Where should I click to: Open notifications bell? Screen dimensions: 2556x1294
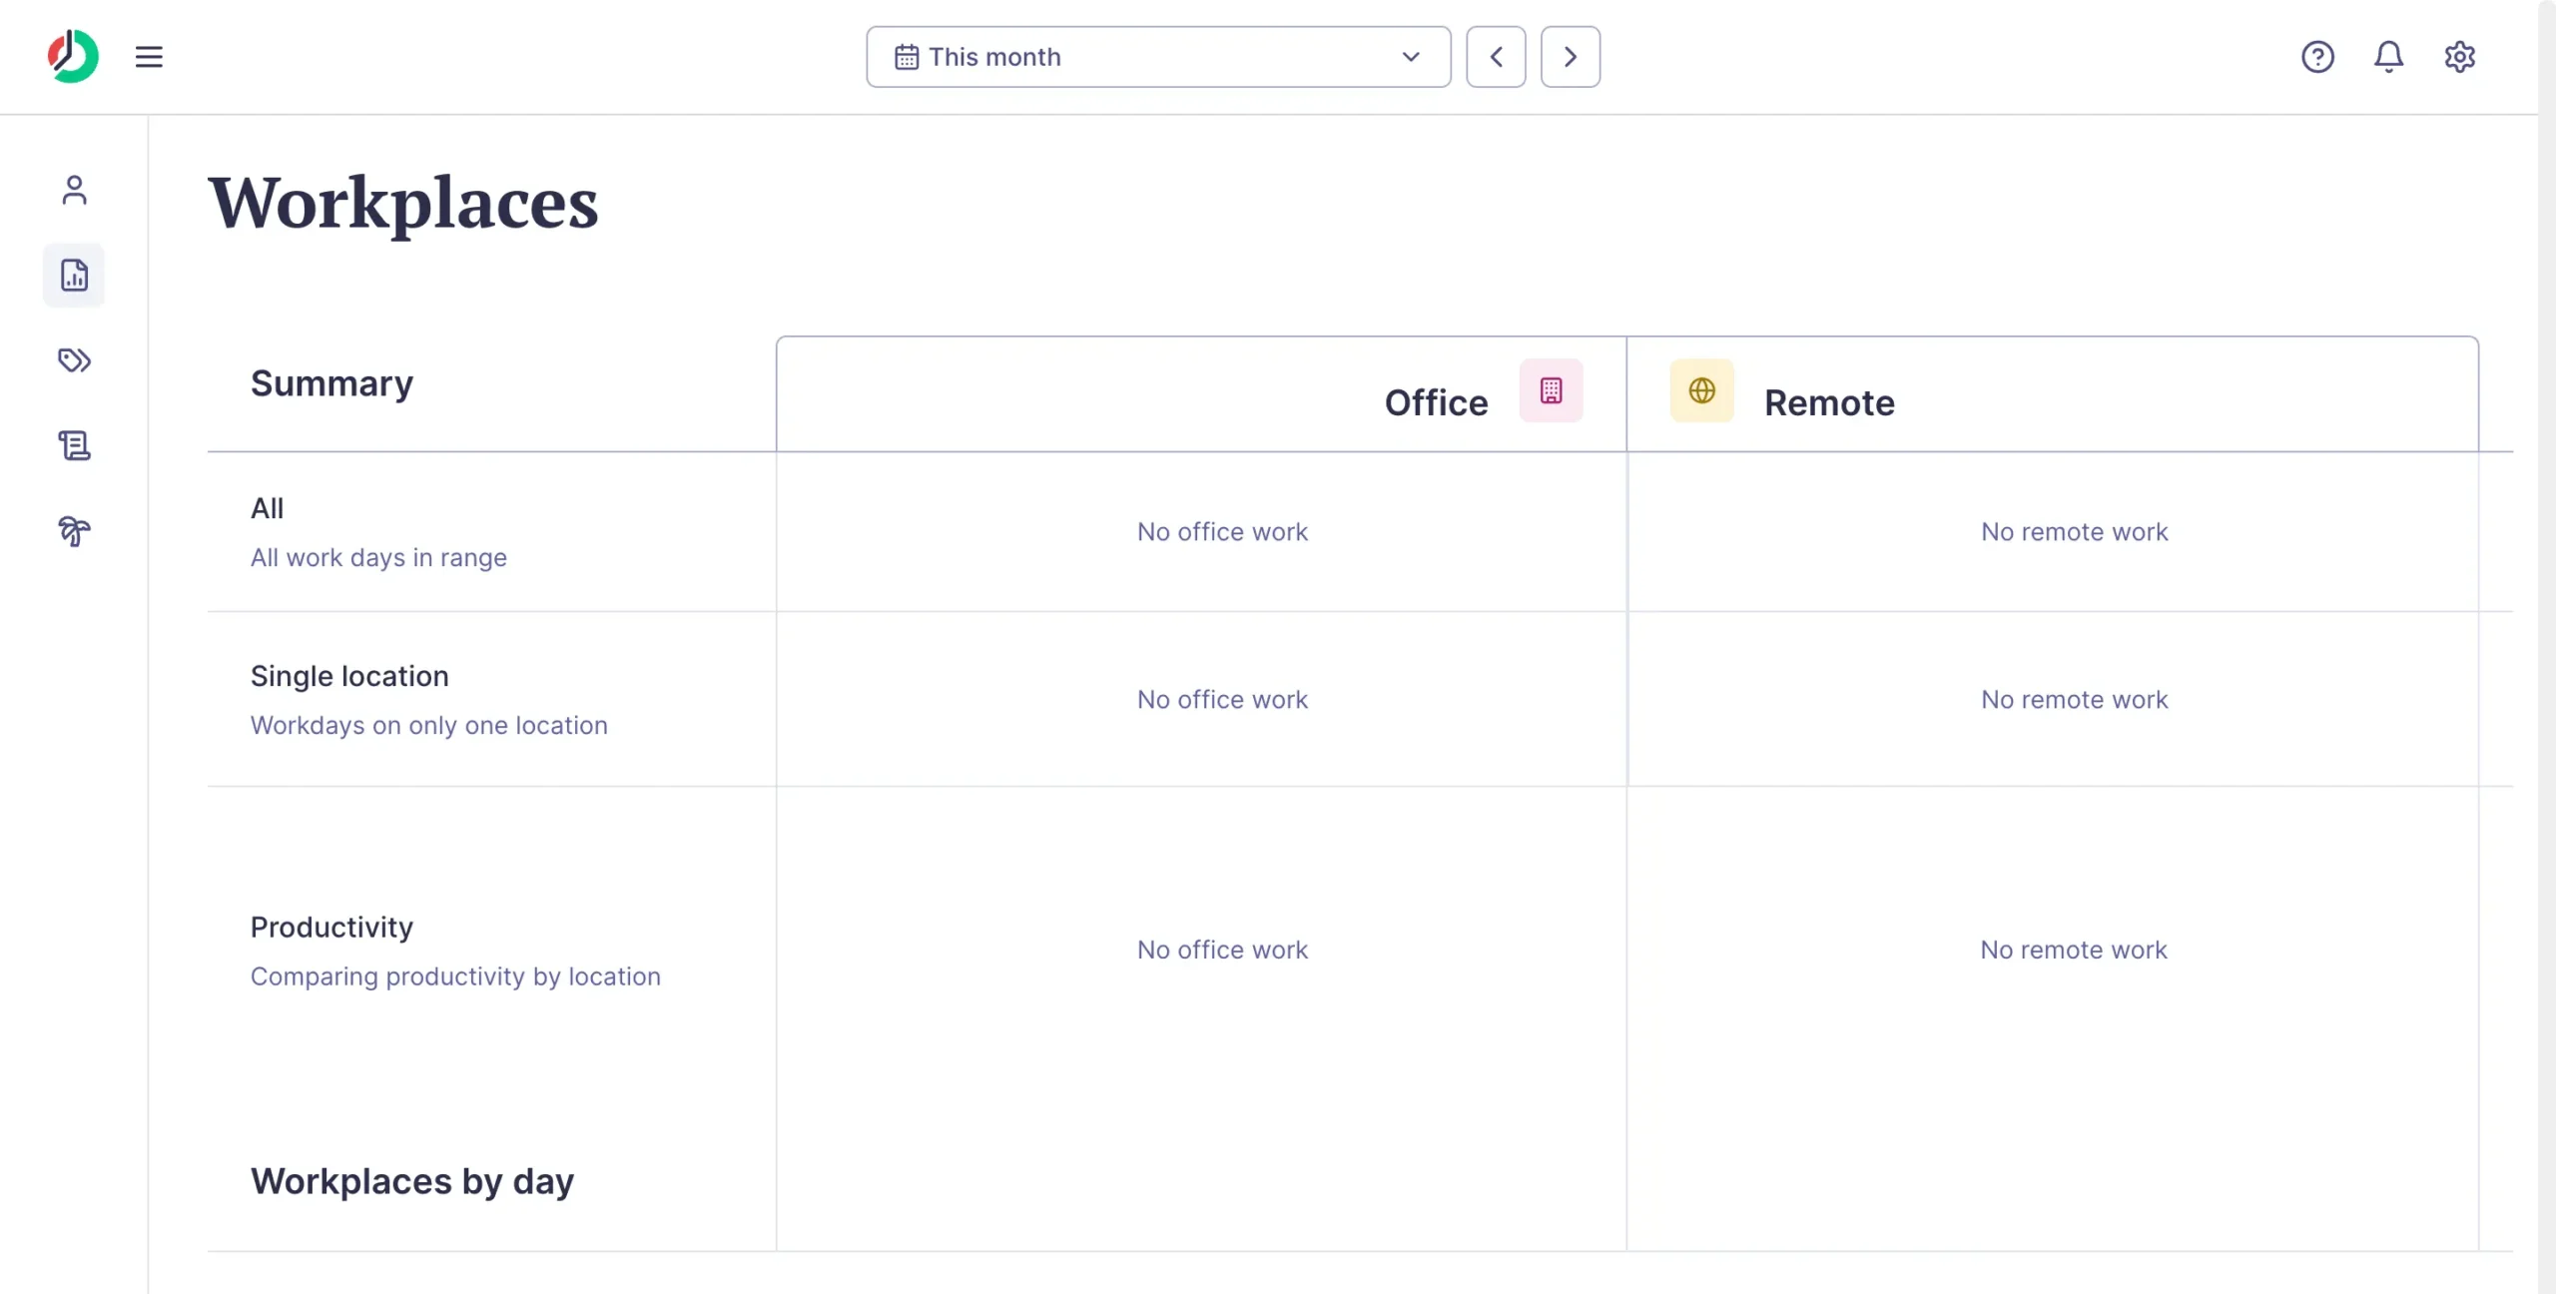[2388, 57]
